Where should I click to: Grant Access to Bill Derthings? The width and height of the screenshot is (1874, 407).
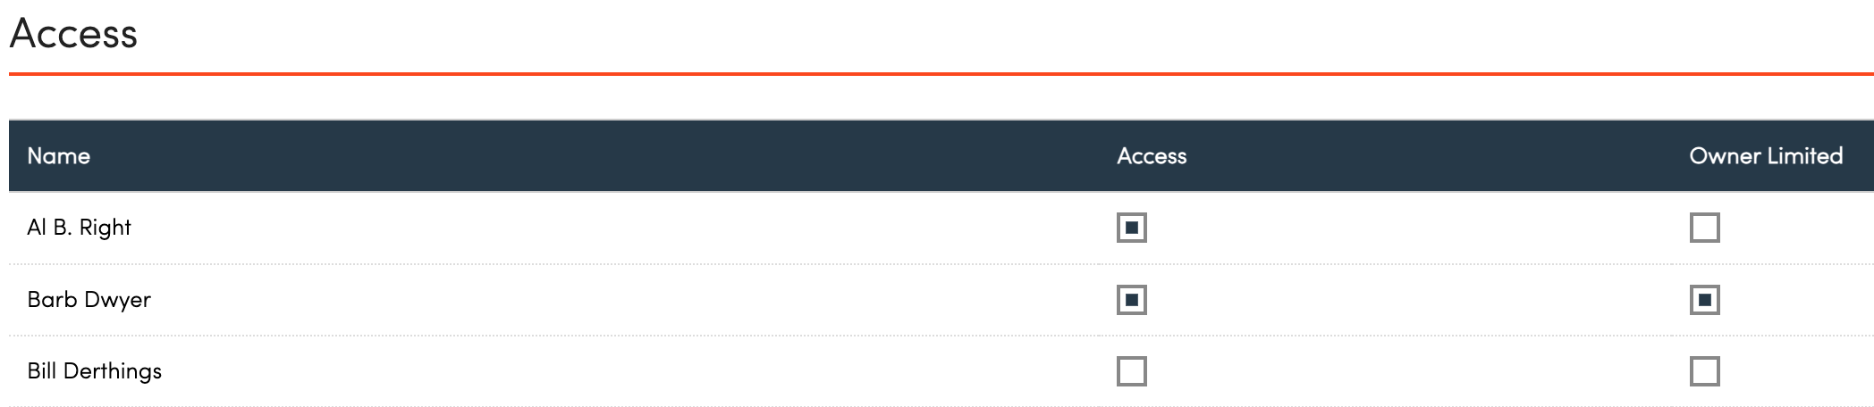click(x=1131, y=371)
